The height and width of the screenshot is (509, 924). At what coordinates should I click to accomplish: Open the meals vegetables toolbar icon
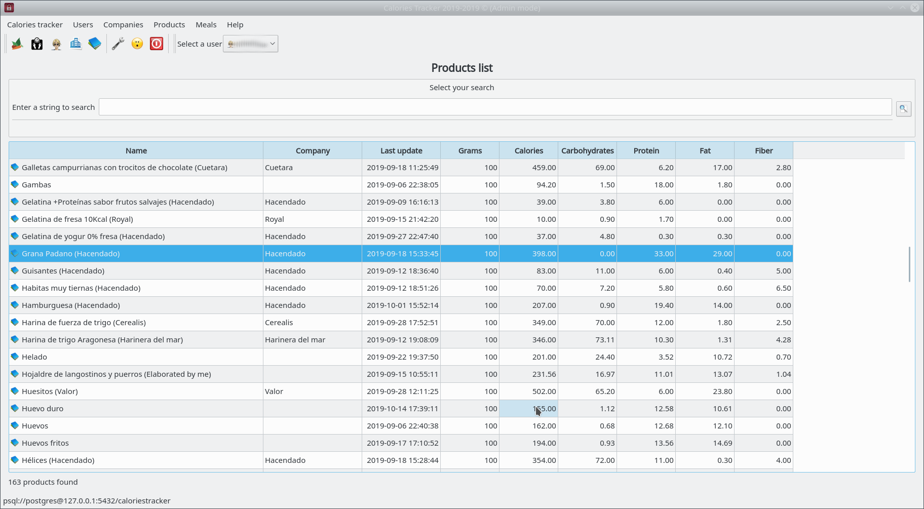pos(17,44)
